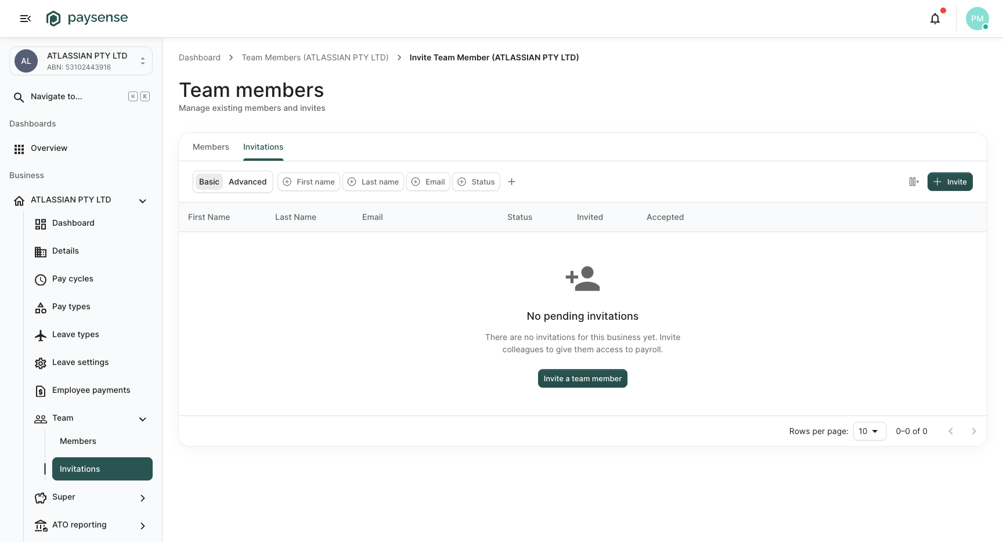1003x542 pixels.
Task: Click the Employee payments document icon
Action: [x=41, y=391]
